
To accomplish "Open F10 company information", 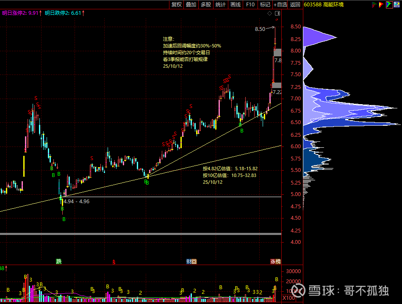I will [250, 4].
